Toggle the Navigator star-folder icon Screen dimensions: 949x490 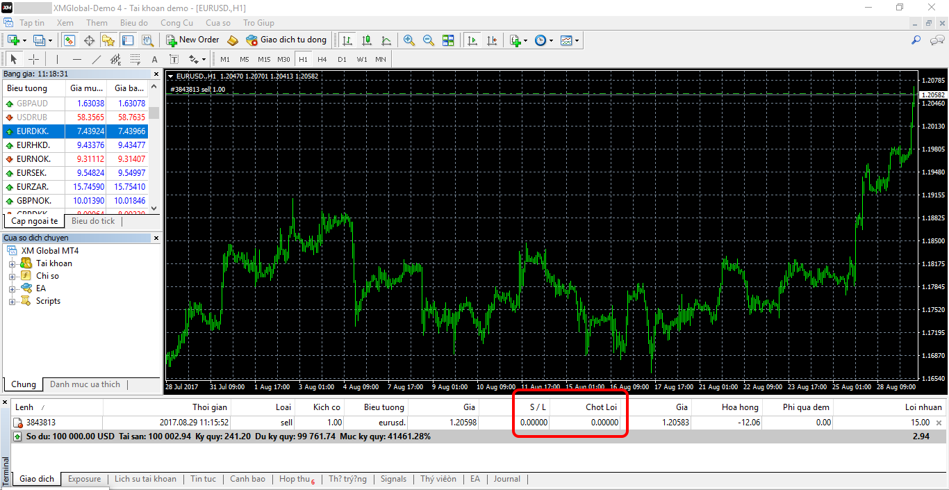coord(108,40)
